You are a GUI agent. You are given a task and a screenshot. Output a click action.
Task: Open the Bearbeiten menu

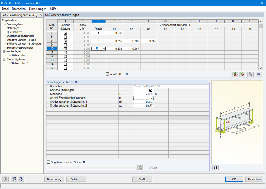click(x=19, y=9)
